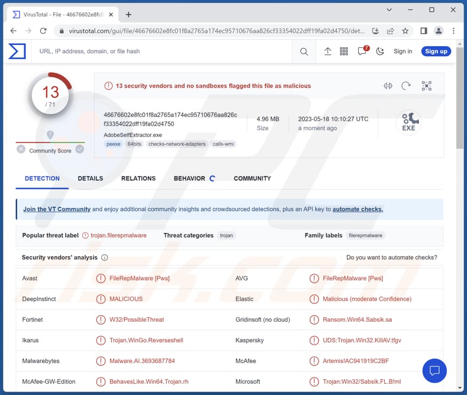Click the Ransom.Win64.Sabsik.sa detection text

point(357,320)
